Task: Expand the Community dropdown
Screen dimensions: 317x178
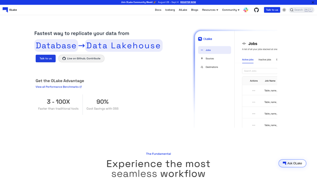Action: tap(231, 10)
